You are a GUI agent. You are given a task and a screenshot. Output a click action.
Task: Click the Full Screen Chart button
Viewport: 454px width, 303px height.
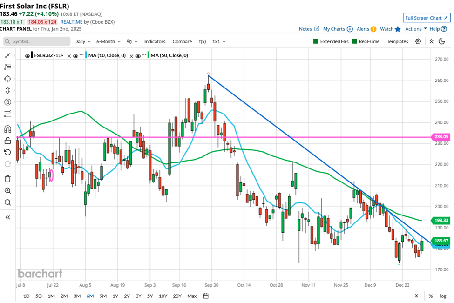point(426,18)
